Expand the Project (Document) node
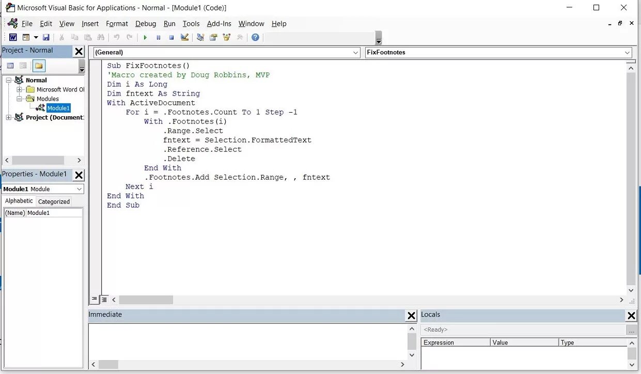This screenshot has width=641, height=374. [9, 117]
